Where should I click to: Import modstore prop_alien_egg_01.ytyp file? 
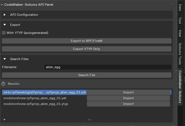tap(128, 104)
